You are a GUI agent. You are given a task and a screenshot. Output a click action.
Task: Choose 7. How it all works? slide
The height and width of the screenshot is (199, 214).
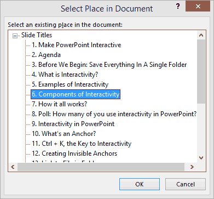click(59, 104)
